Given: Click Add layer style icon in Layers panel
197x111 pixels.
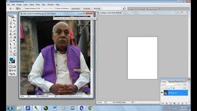Looking at the screenshot, I should coord(167,104).
